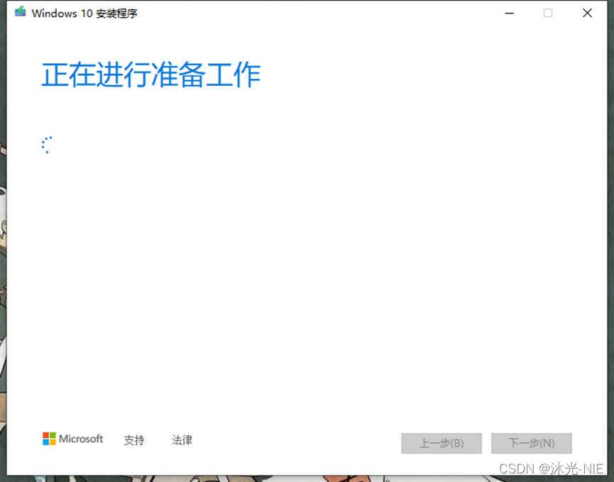Open the 法律 legal link

182,439
